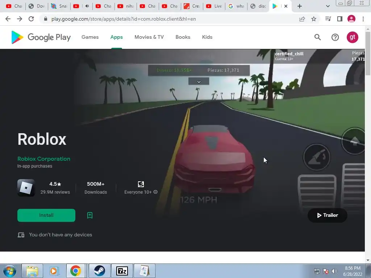
Task: Open the help question mark icon
Action: pos(335,37)
